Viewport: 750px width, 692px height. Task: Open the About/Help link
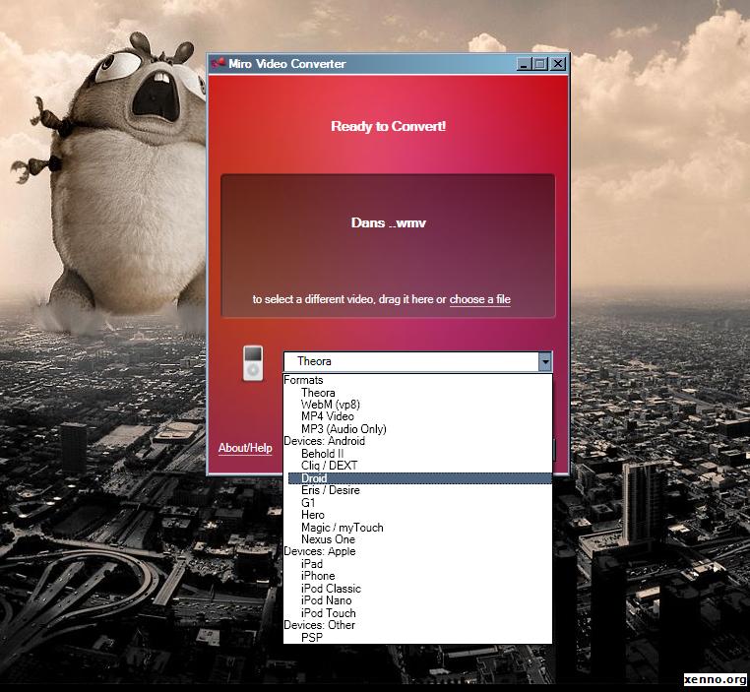245,448
